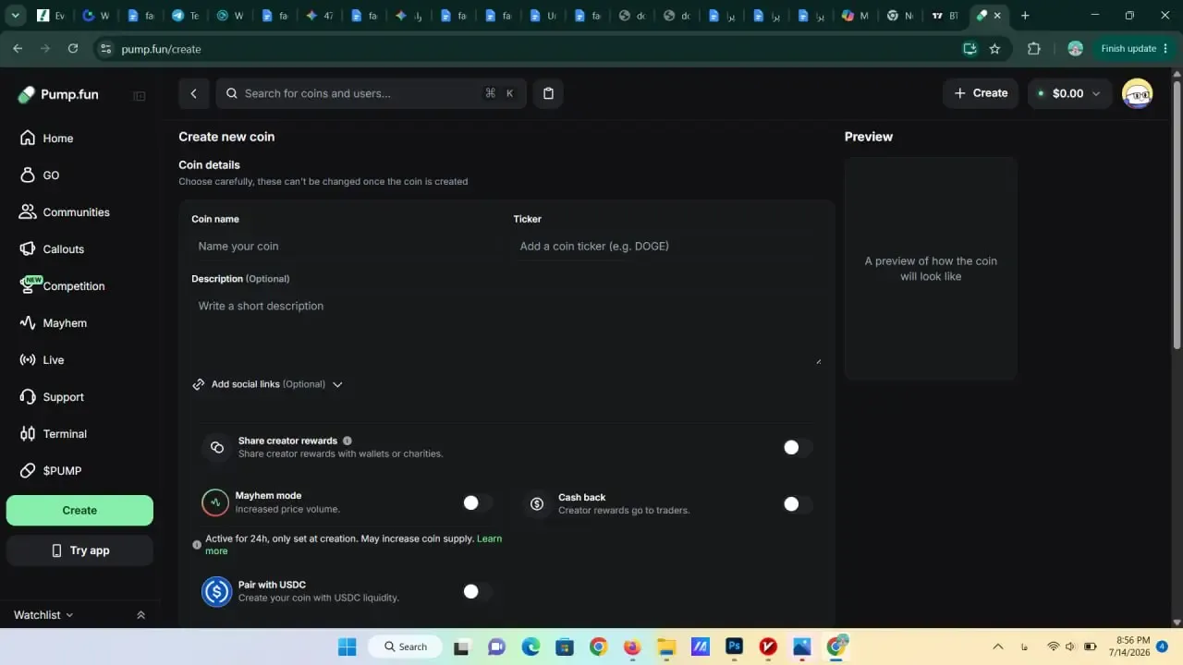
Task: Click the Cash back dollar icon
Action: point(536,504)
